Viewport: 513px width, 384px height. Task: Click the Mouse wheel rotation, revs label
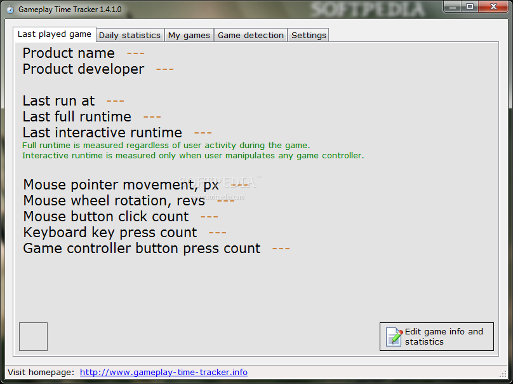click(x=114, y=200)
